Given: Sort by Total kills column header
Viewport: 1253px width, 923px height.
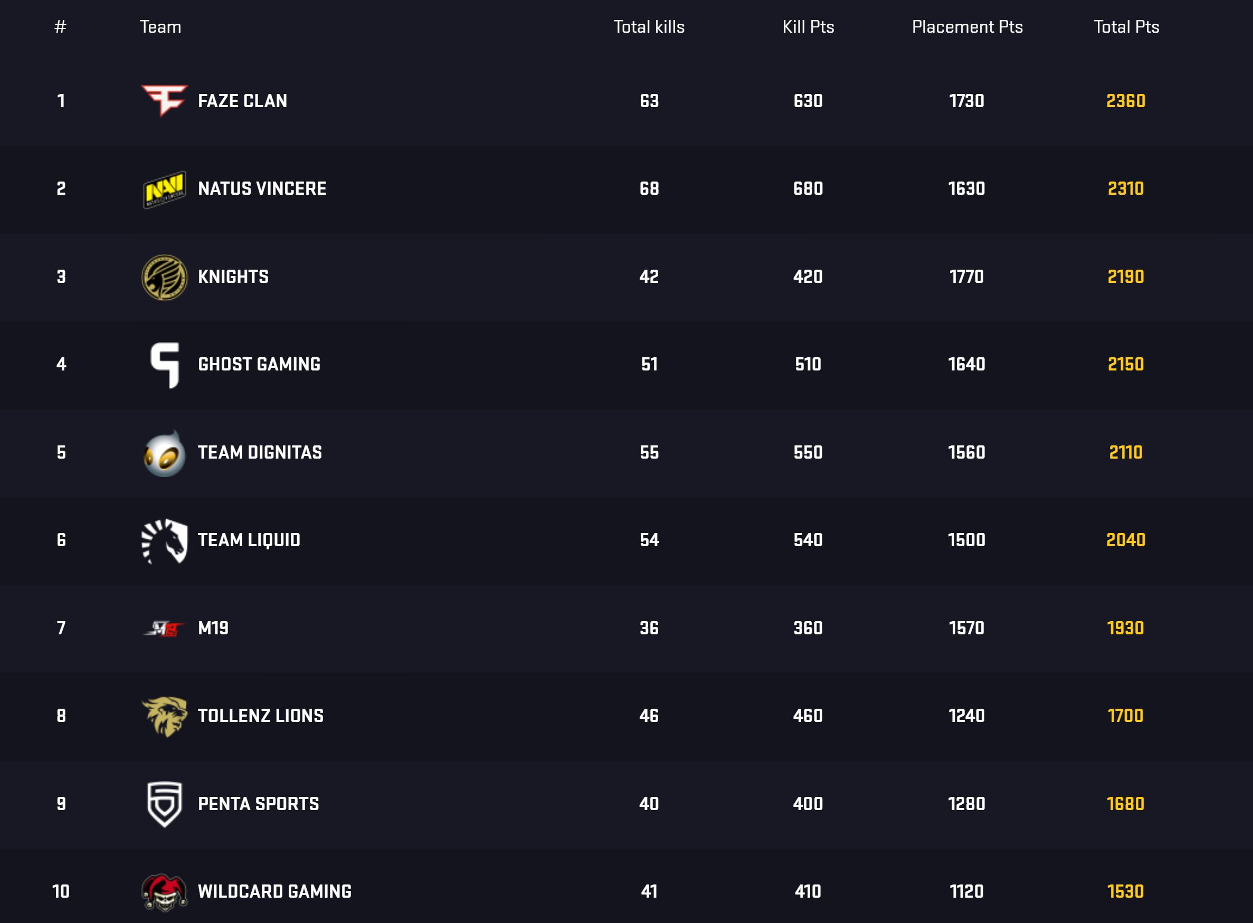Looking at the screenshot, I should point(649,27).
